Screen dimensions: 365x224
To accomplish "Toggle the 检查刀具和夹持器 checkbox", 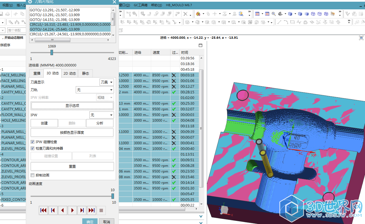I will 33,148.
